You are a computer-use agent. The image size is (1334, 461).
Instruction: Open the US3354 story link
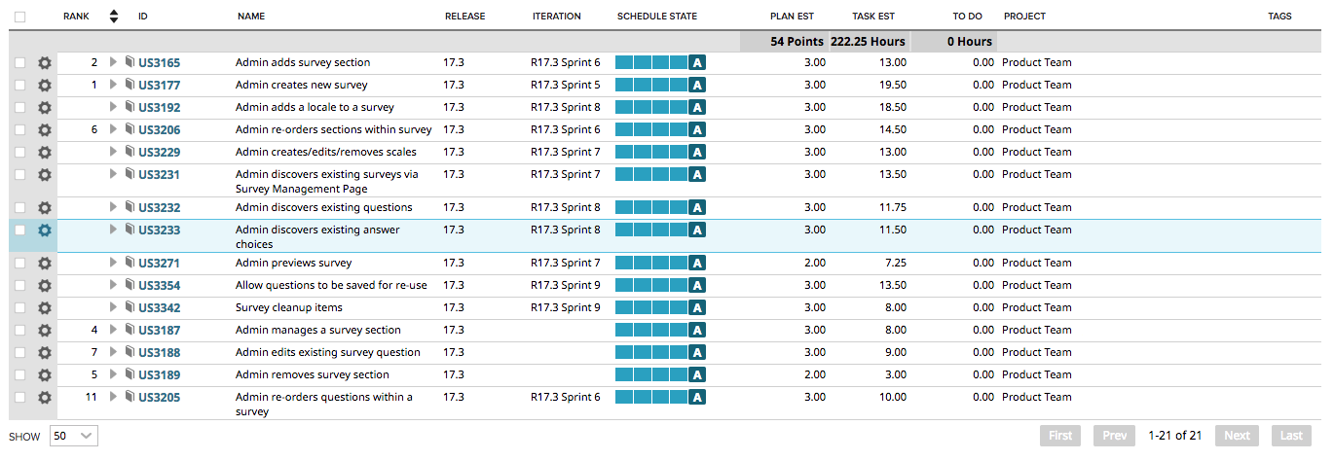click(x=159, y=286)
